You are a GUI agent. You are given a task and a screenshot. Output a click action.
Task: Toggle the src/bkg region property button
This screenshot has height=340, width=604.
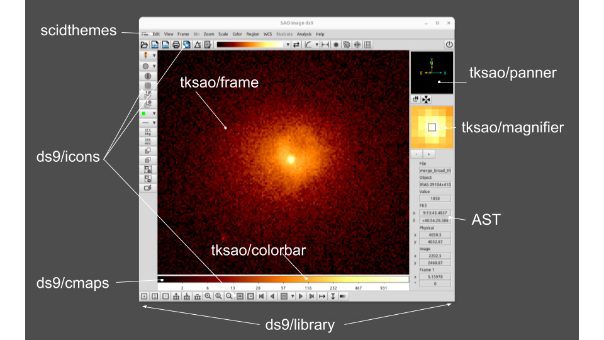[148, 132]
